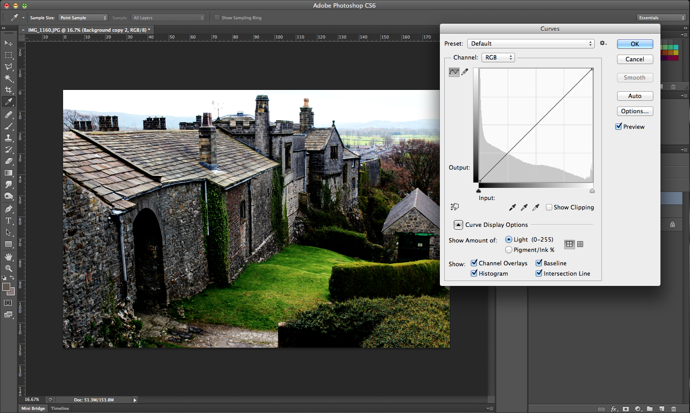The width and height of the screenshot is (690, 413).
Task: Switch Curves grid to fine gridlines
Action: pos(580,244)
